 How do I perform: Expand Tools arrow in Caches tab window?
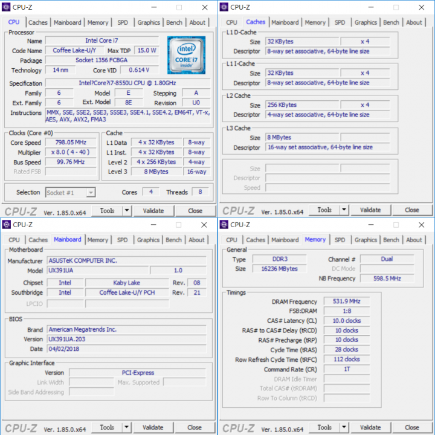344,210
